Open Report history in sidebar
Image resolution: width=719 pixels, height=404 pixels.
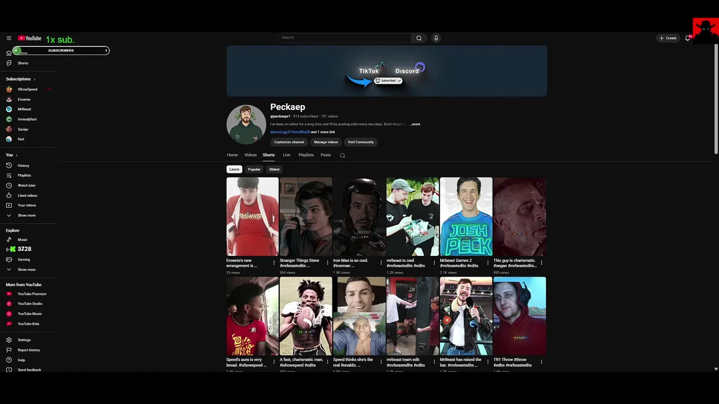click(x=28, y=350)
